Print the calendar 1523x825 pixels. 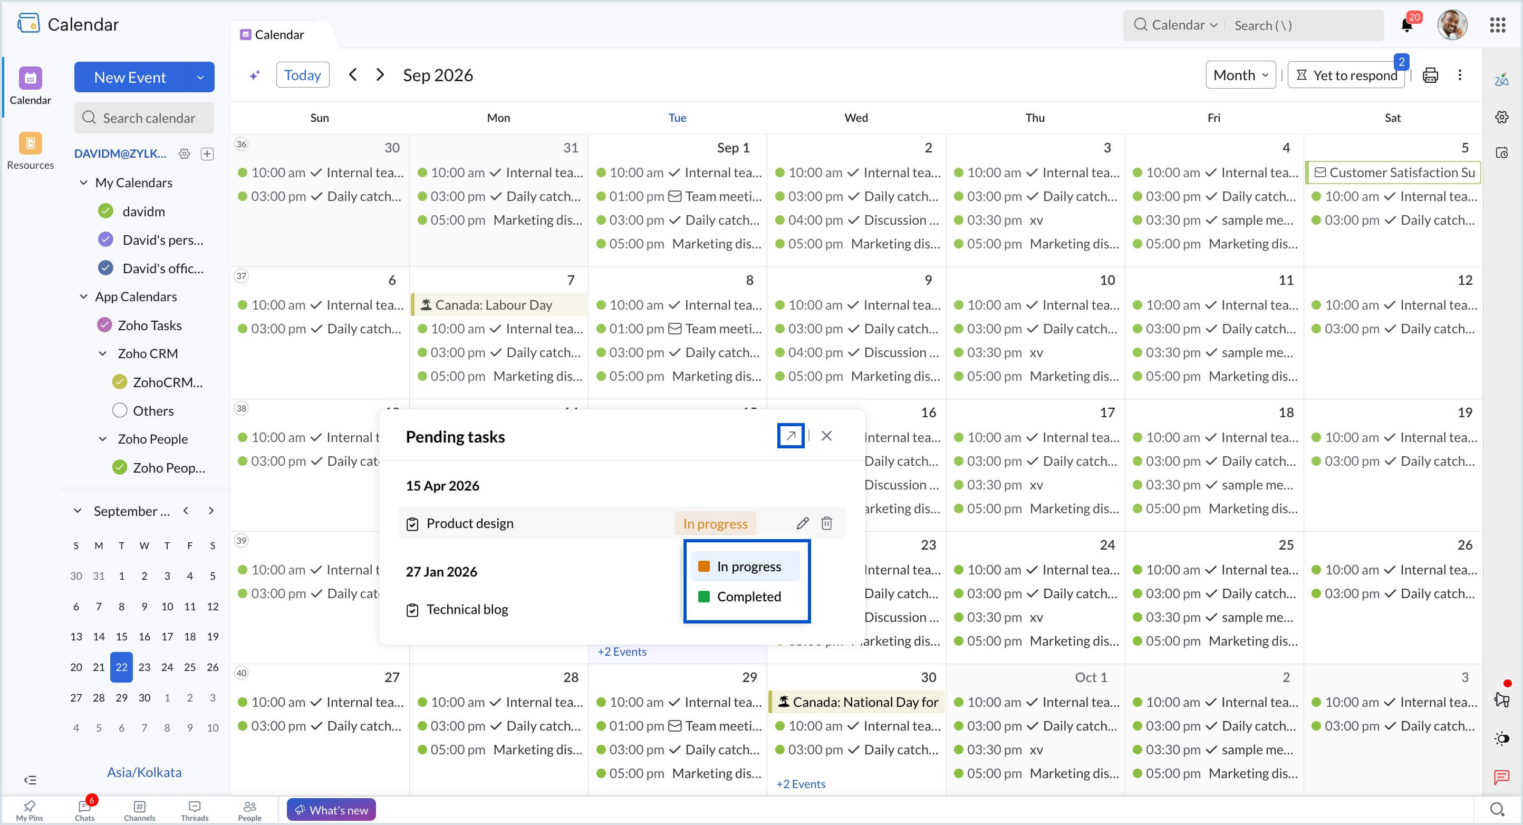pyautogui.click(x=1430, y=75)
